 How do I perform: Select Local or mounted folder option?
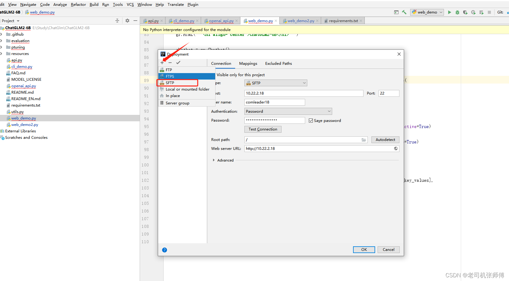click(187, 89)
